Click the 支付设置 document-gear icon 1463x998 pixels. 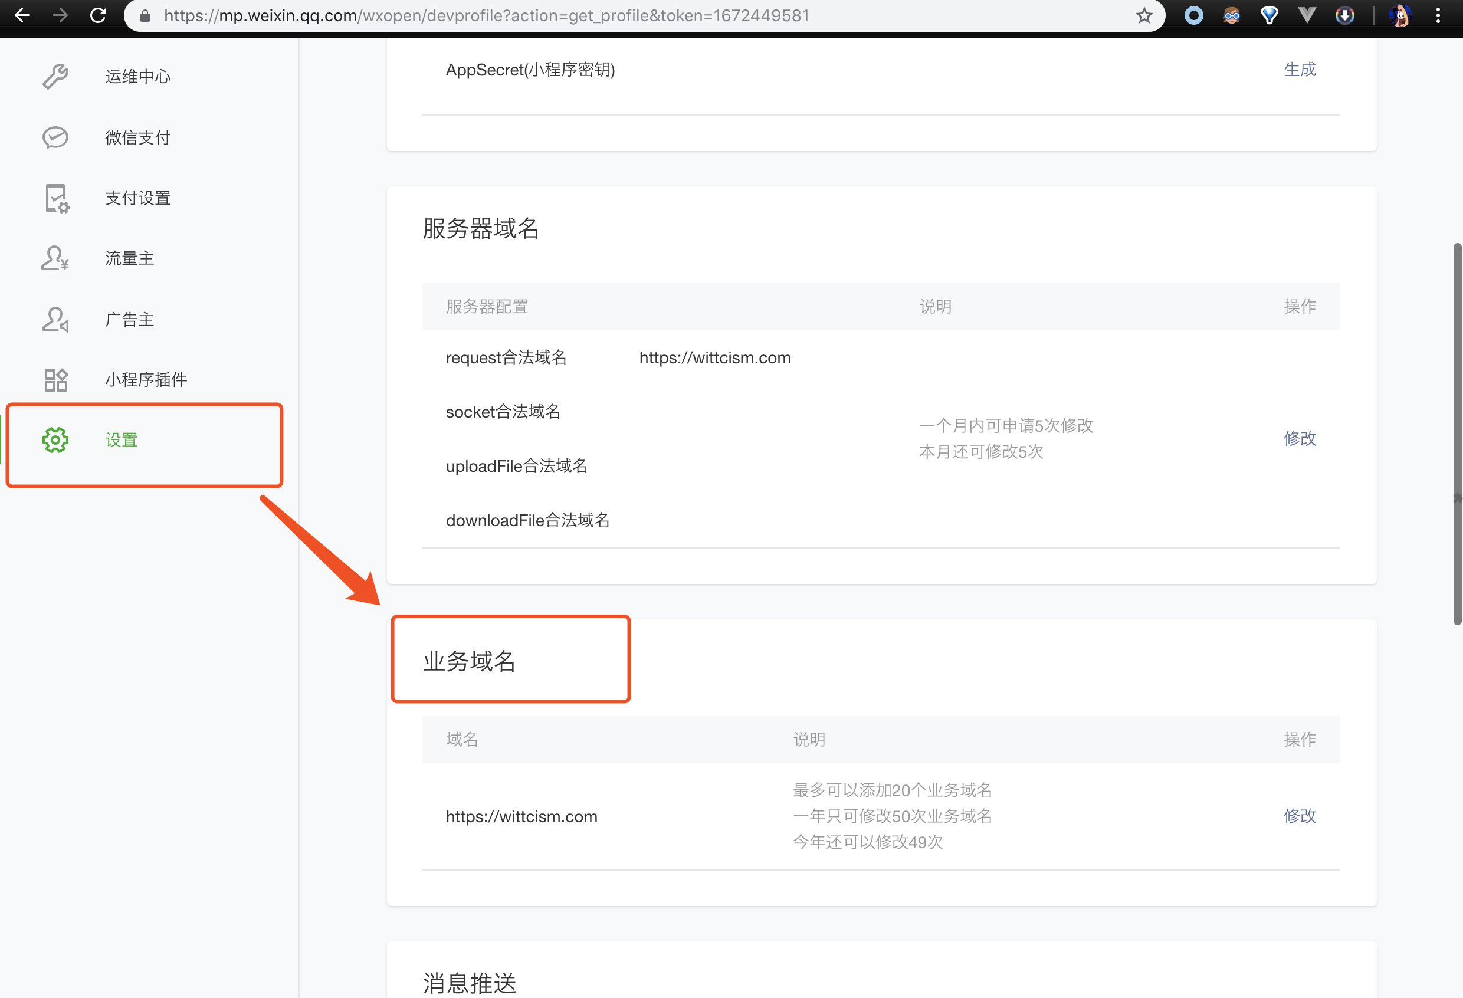(57, 198)
